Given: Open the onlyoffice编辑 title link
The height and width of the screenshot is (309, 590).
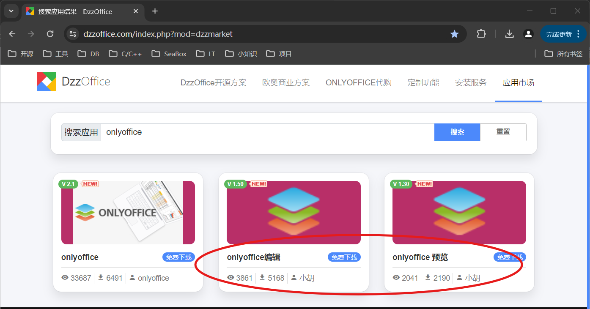Looking at the screenshot, I should 254,257.
